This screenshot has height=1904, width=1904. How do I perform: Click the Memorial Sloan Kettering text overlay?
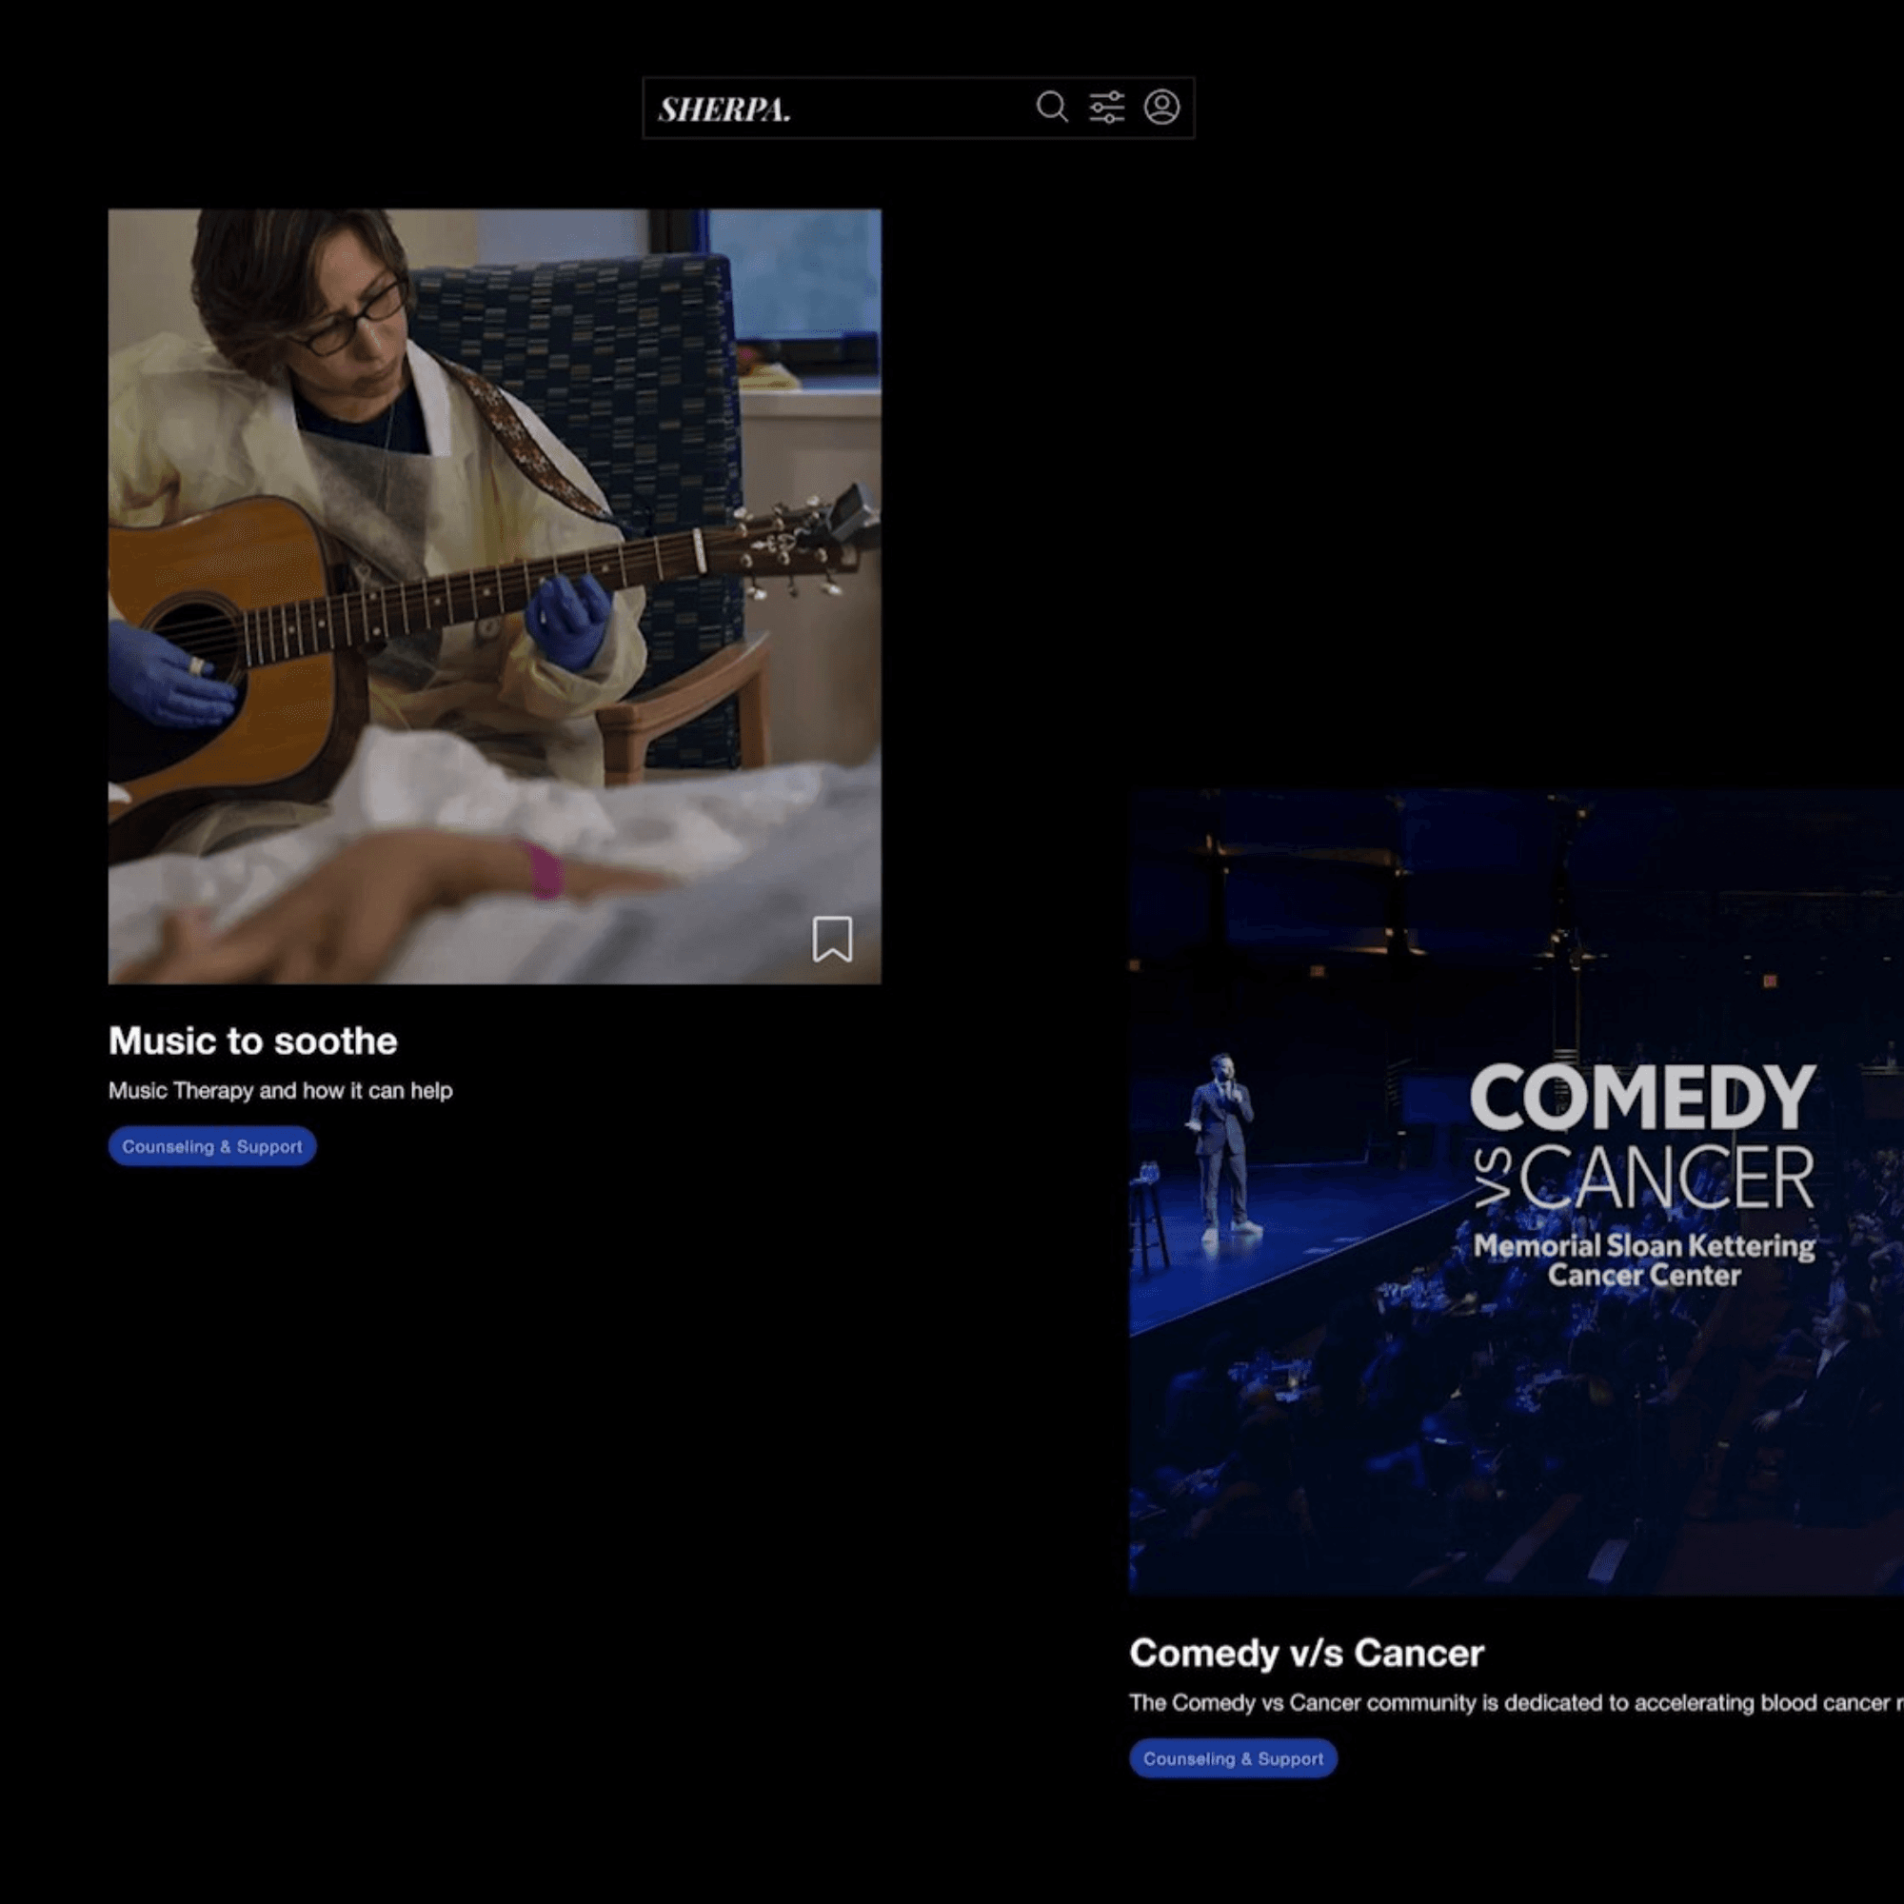[x=1644, y=1260]
